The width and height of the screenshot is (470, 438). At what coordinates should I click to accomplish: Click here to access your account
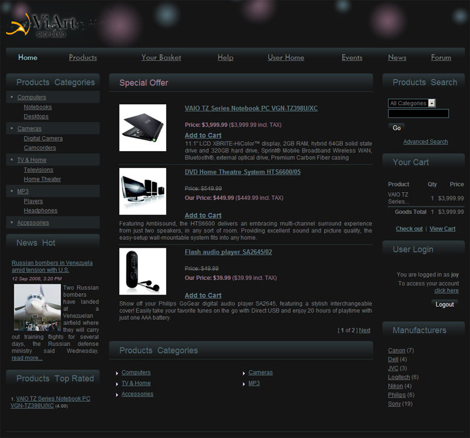tap(446, 290)
